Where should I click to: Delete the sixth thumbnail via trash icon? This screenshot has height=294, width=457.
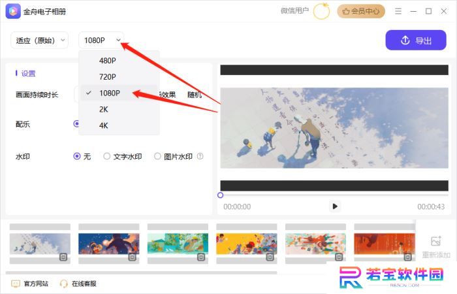click(408, 257)
